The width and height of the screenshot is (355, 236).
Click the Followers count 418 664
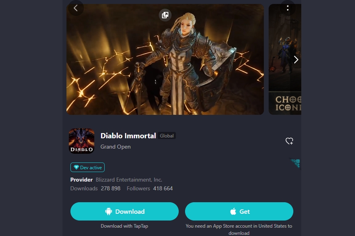coord(163,188)
